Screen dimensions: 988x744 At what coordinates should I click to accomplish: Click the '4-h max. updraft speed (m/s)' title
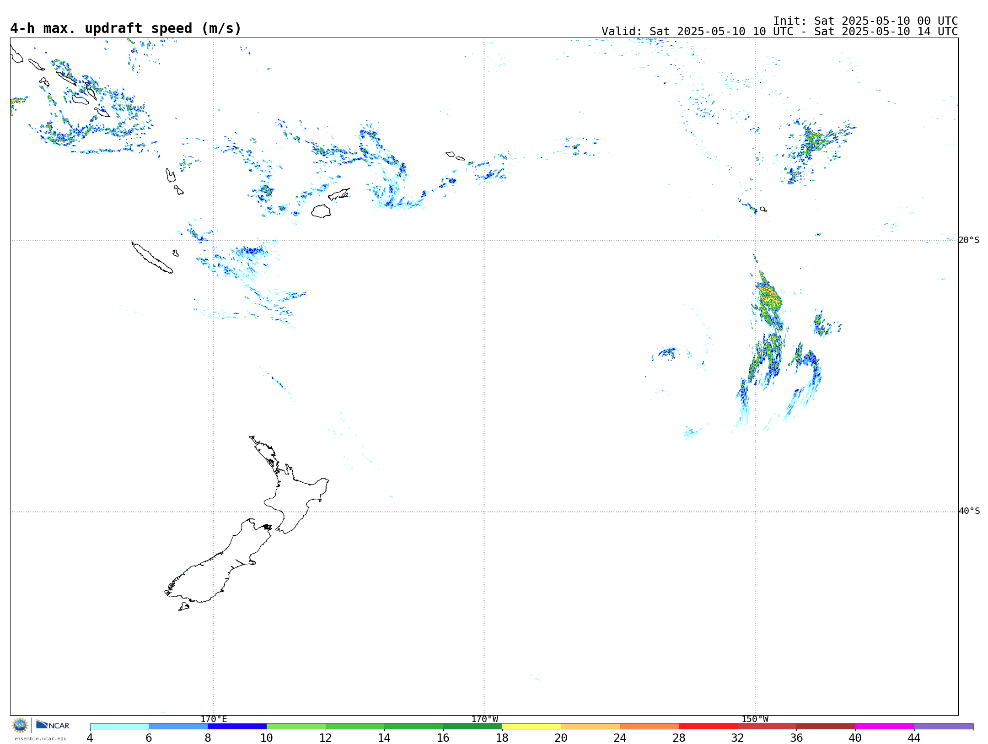pyautogui.click(x=126, y=28)
